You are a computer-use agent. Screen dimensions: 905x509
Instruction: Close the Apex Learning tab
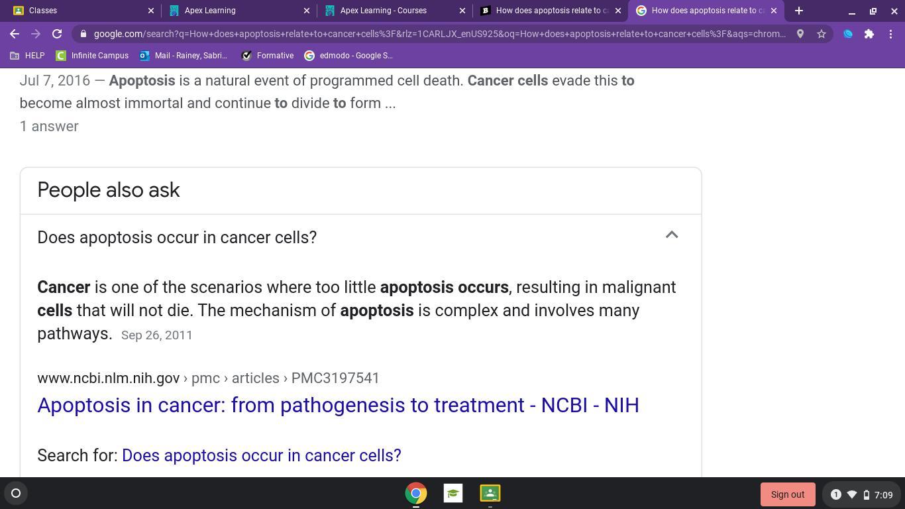pos(307,11)
